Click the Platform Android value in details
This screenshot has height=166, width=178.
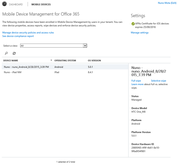point(136,124)
